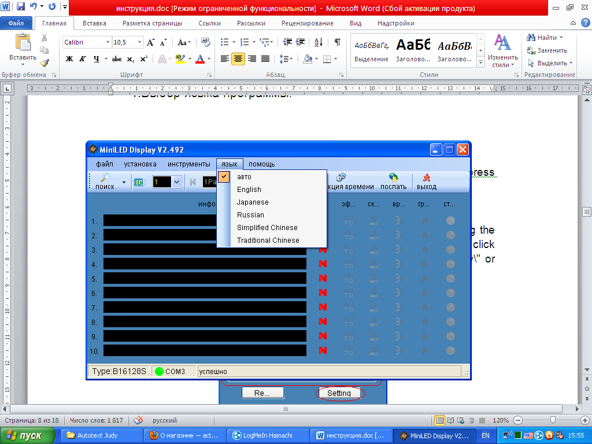The image size is (592, 444).
Task: Toggle italic К formatting
Action: click(82, 59)
